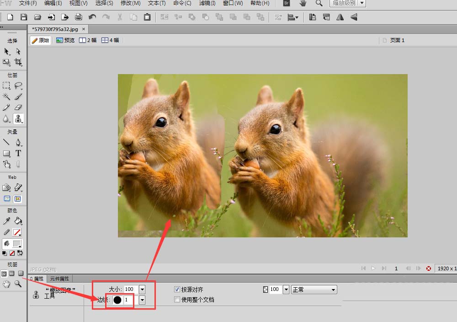Open the 大小 size dropdown arrow
The width and height of the screenshot is (457, 322).
[x=142, y=290]
